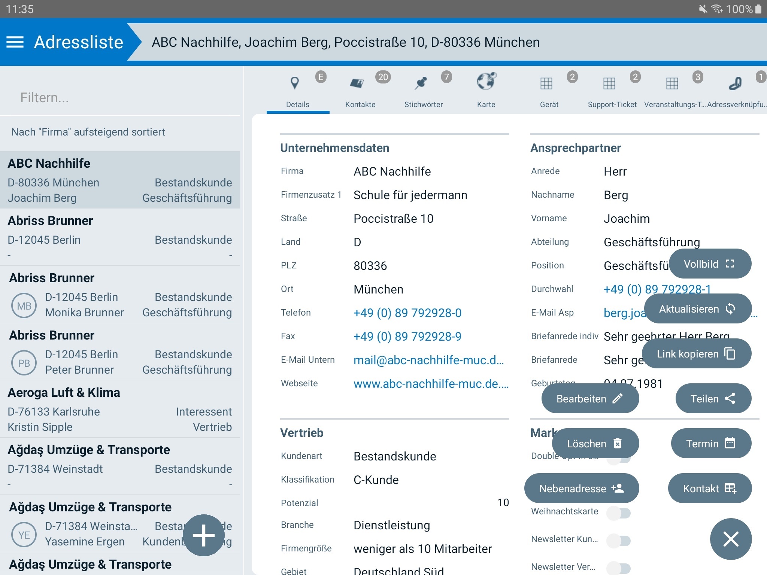Call the Durchwahl number +49 (0) 89 792928-1
The image size is (767, 575).
pyautogui.click(x=657, y=289)
